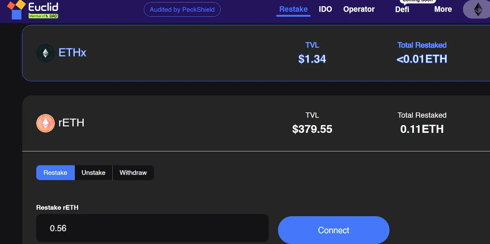Collapse the rETH pool name label
Screen dimensions: 490x244
71,123
